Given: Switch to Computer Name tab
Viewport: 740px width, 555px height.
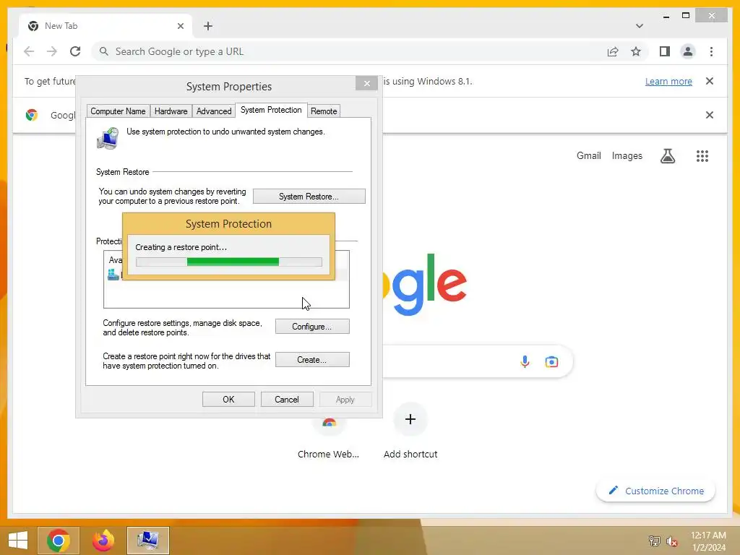Looking at the screenshot, I should (118, 111).
